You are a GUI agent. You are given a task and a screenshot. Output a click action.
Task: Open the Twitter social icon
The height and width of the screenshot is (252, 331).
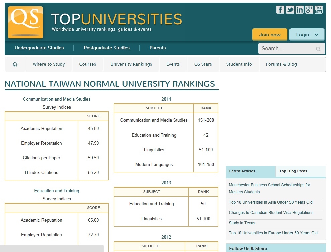pos(290,10)
